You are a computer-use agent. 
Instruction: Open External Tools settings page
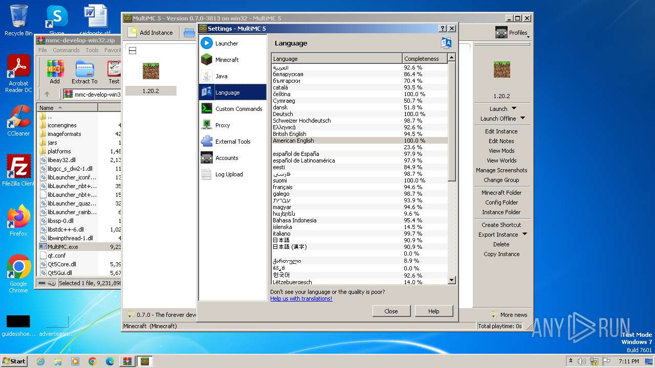point(232,142)
